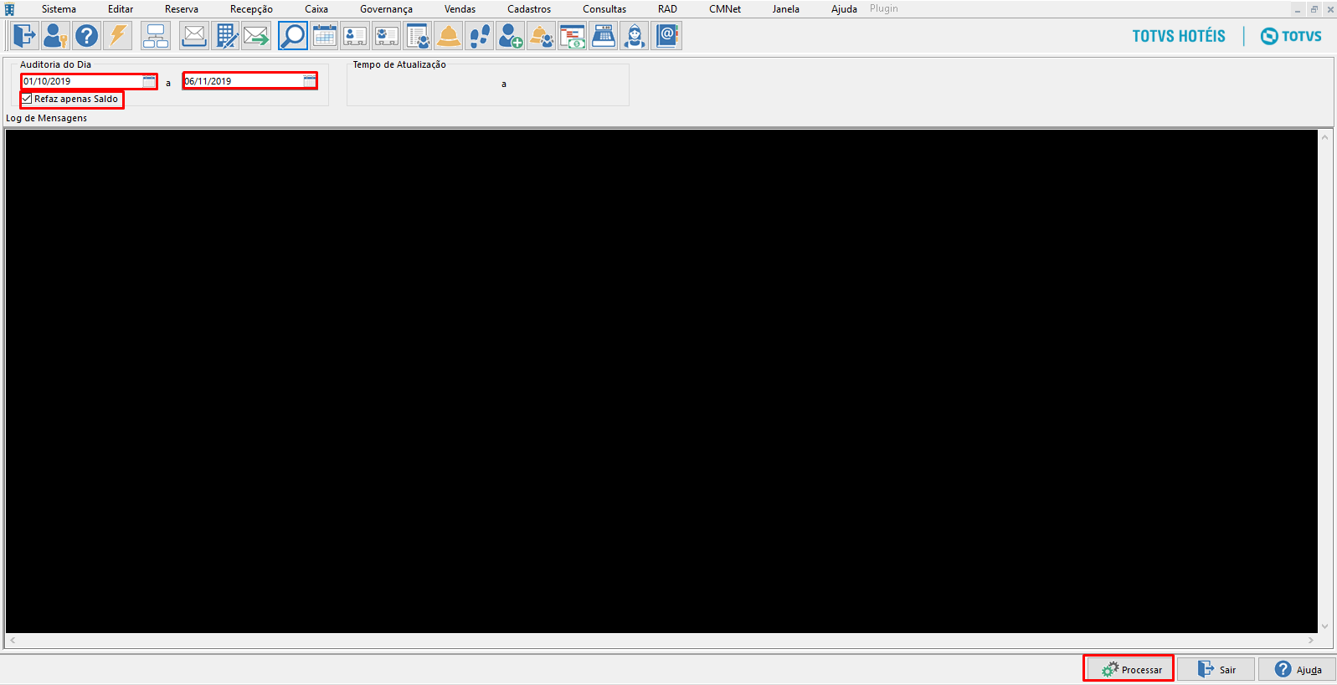Image resolution: width=1337 pixels, height=685 pixels.
Task: Click the add user plus icon
Action: [x=511, y=36]
